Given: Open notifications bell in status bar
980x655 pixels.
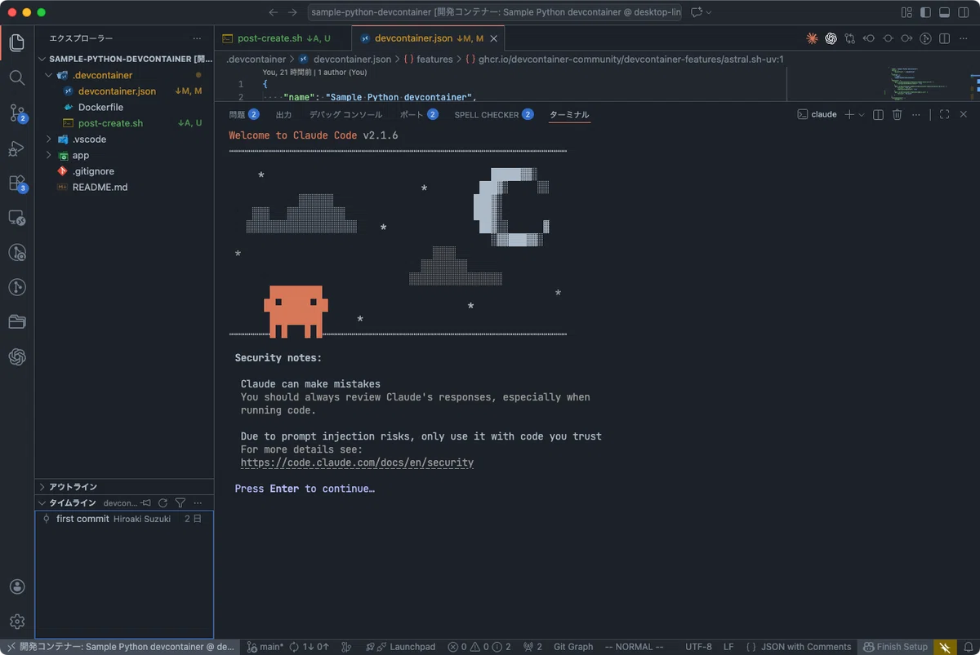Looking at the screenshot, I should pyautogui.click(x=968, y=647).
